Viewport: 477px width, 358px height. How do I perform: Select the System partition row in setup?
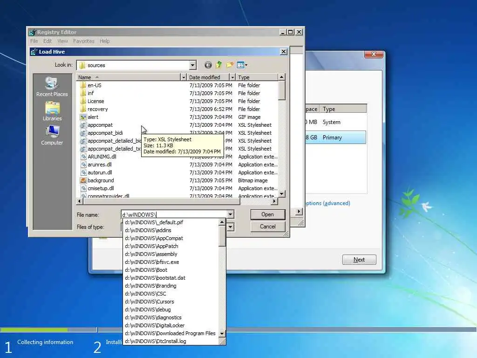pyautogui.click(x=335, y=122)
